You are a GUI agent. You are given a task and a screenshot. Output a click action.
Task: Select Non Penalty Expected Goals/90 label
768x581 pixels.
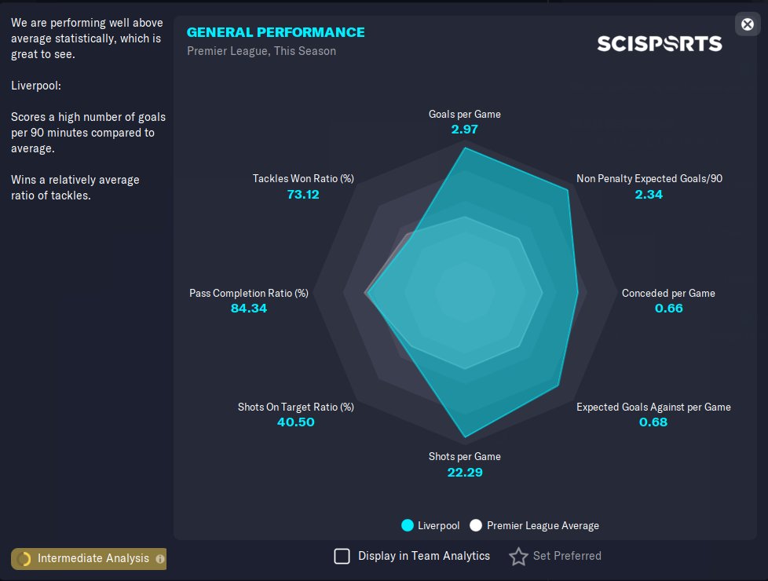point(649,178)
